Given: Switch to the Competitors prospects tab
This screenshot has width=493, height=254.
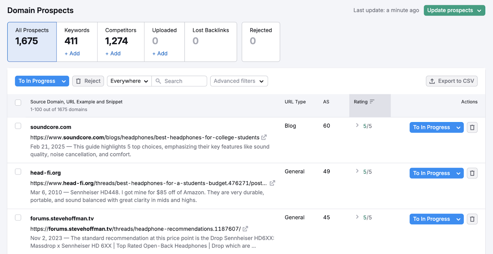Looking at the screenshot, I should (x=121, y=42).
